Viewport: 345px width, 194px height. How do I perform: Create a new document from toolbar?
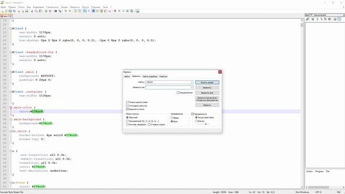2,11
